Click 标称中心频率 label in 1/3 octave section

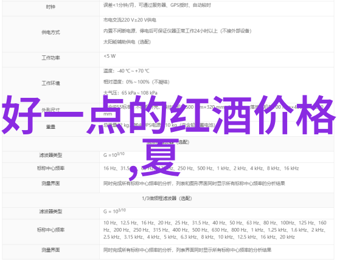pyautogui.click(x=50, y=230)
